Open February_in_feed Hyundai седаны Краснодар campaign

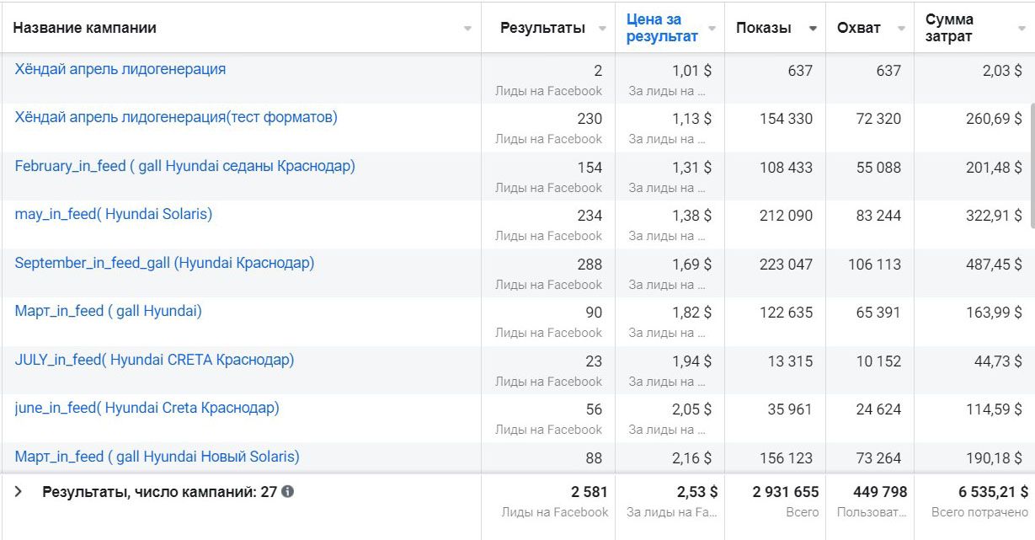click(184, 166)
